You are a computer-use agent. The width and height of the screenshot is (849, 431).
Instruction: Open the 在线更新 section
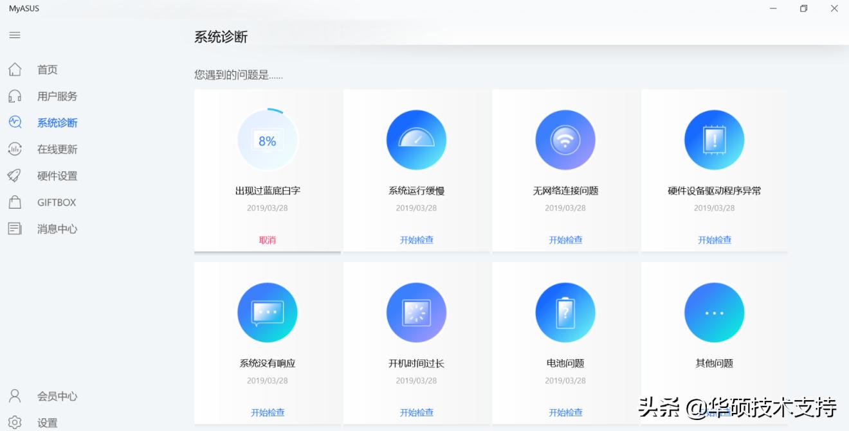[x=57, y=149]
